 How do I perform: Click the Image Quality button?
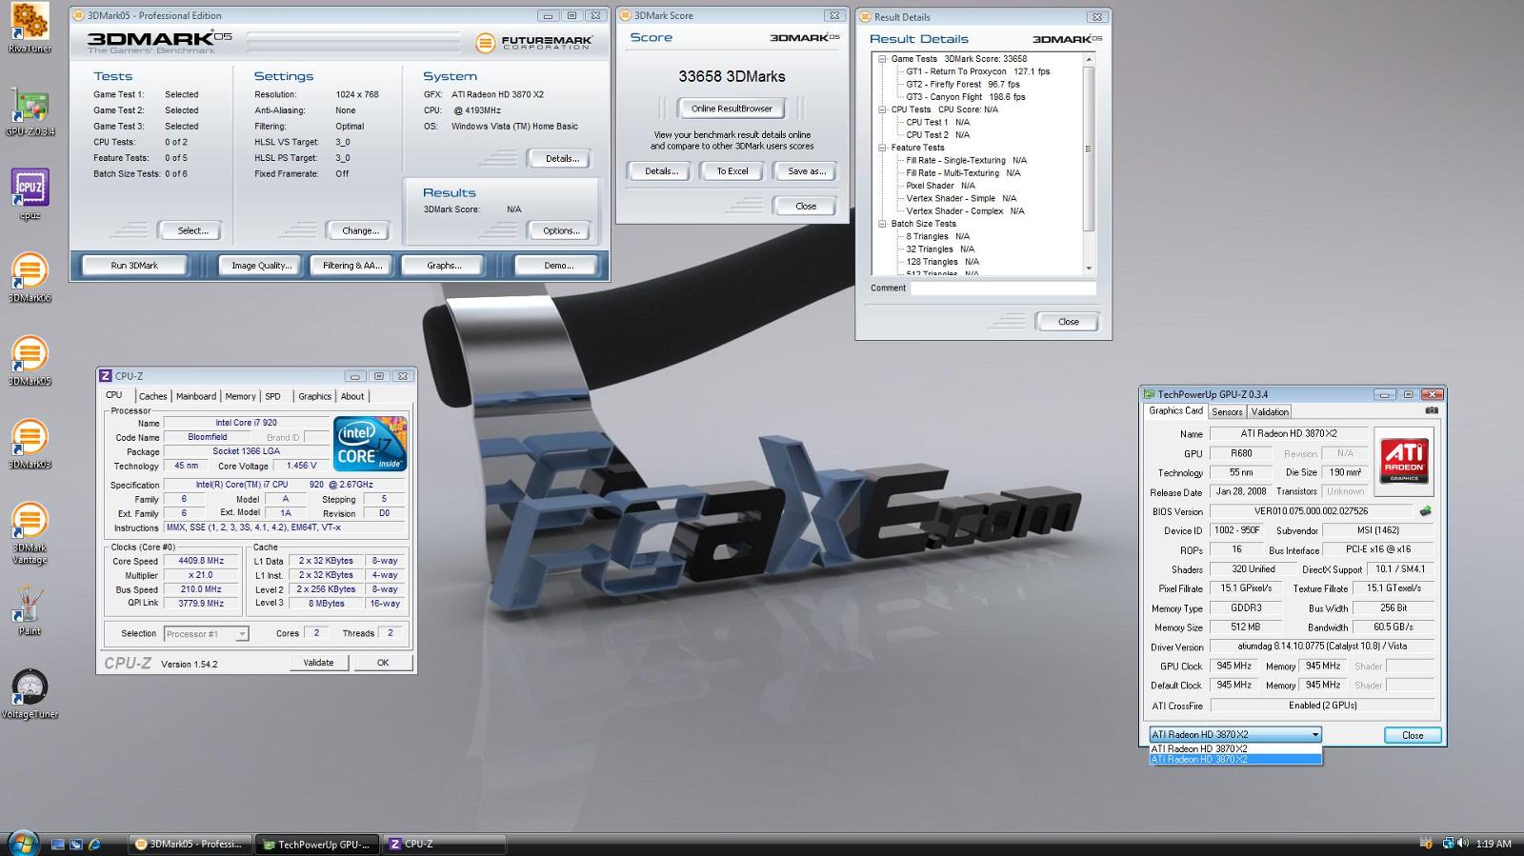pyautogui.click(x=262, y=266)
